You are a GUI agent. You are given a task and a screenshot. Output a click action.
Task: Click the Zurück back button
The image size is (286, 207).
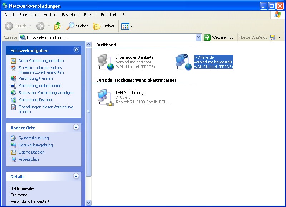click(16, 26)
